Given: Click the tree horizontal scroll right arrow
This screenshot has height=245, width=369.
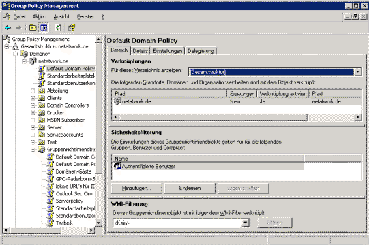Looking at the screenshot, I should (91, 230).
